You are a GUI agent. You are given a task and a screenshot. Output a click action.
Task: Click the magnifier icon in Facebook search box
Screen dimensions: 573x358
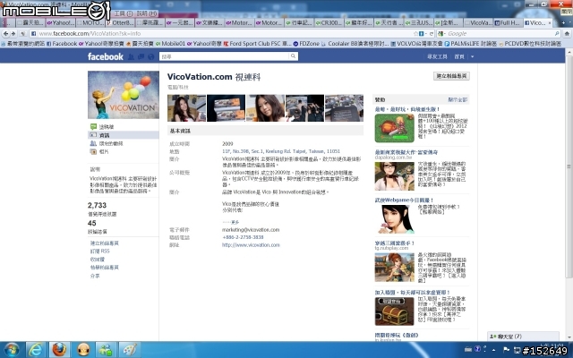click(x=293, y=56)
